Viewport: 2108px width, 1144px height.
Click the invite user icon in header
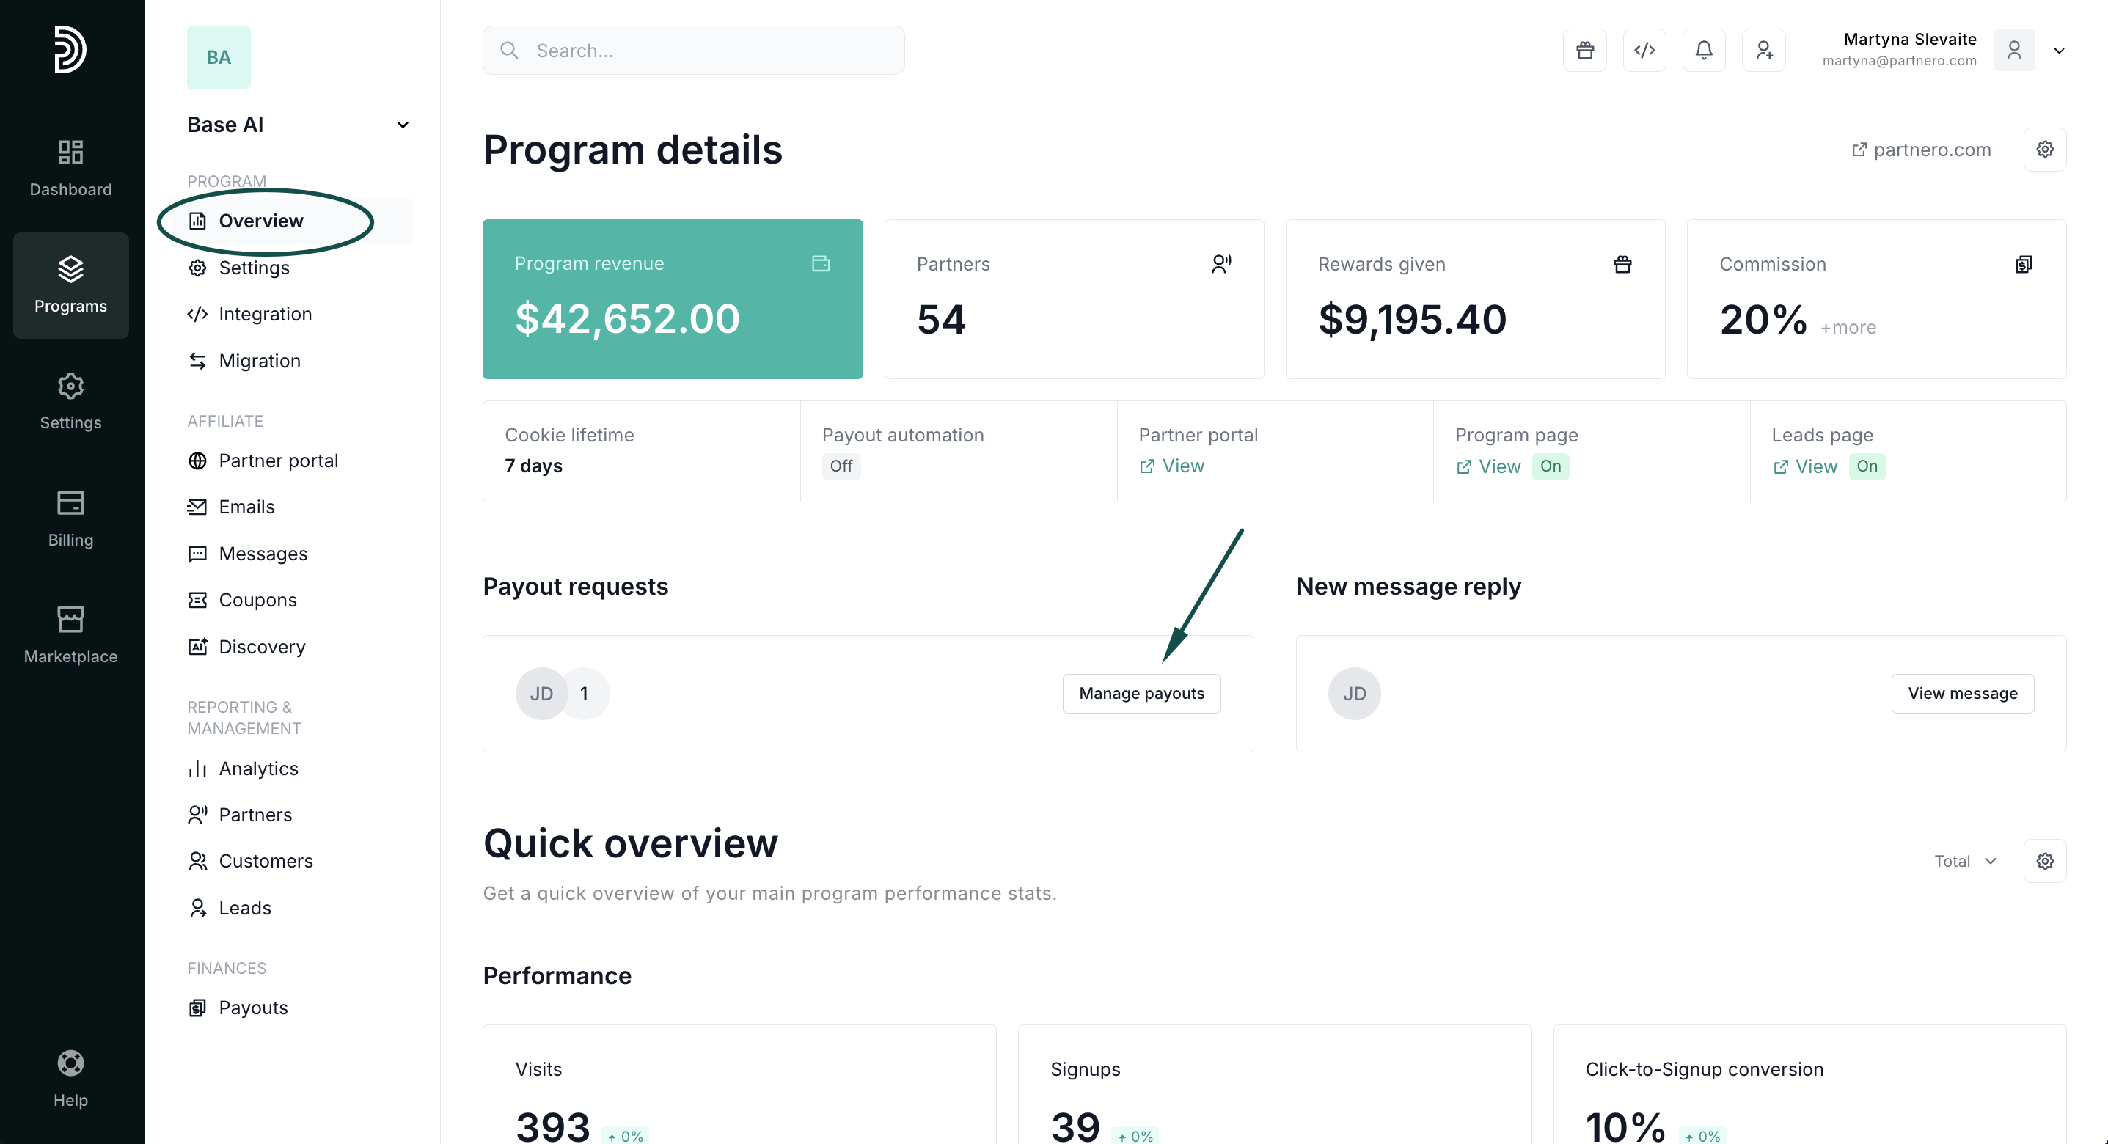(x=1763, y=51)
